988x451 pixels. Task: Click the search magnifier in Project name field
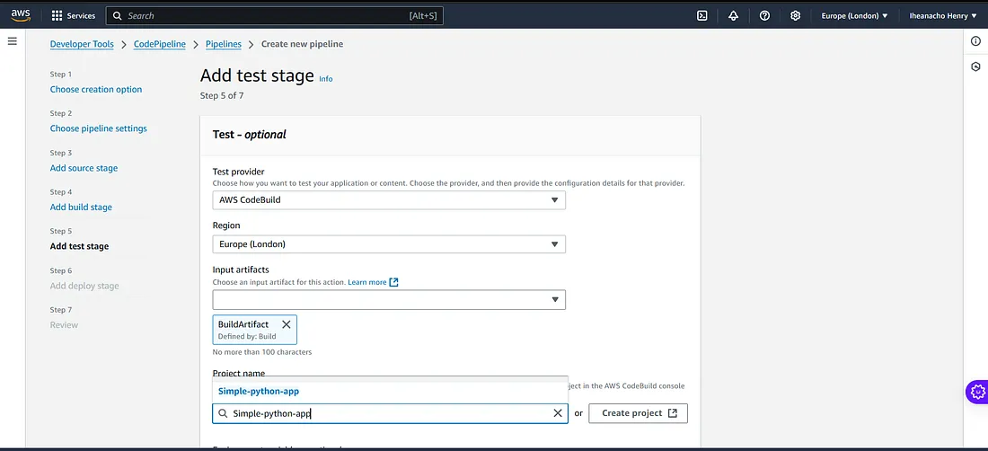click(223, 413)
